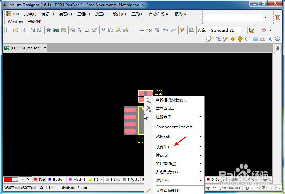Screen dimensions: 285x194
Task: Select the Place Pad icon
Action: coord(233,39)
